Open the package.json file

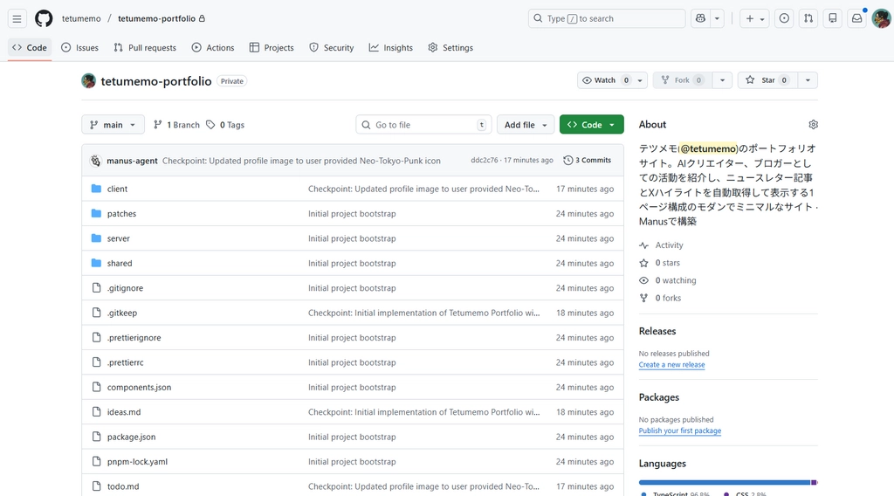click(131, 437)
